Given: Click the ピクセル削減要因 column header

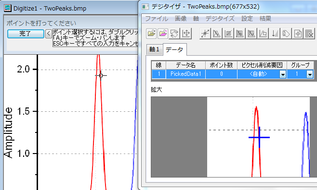Looking at the screenshot, I should click(262, 65).
